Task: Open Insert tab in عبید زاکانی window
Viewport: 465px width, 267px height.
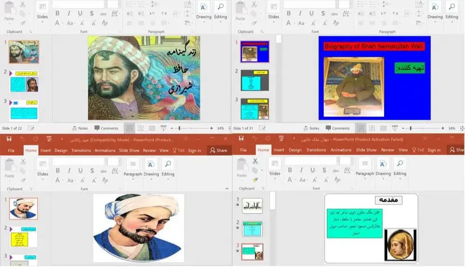Action: pyautogui.click(x=46, y=150)
